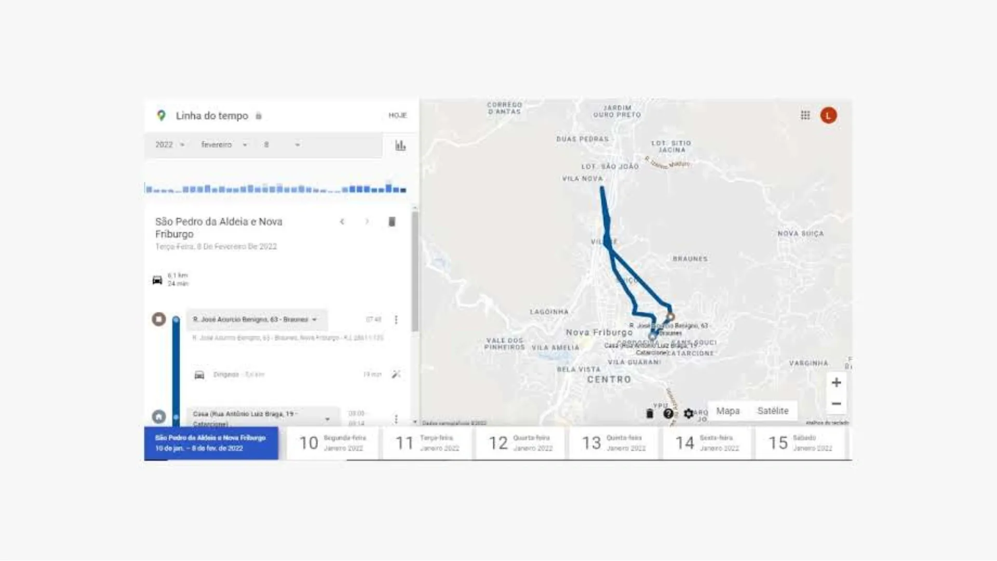Select the day 12 Quarta-feira card
Viewport: 997px width, 561px height.
(520, 443)
